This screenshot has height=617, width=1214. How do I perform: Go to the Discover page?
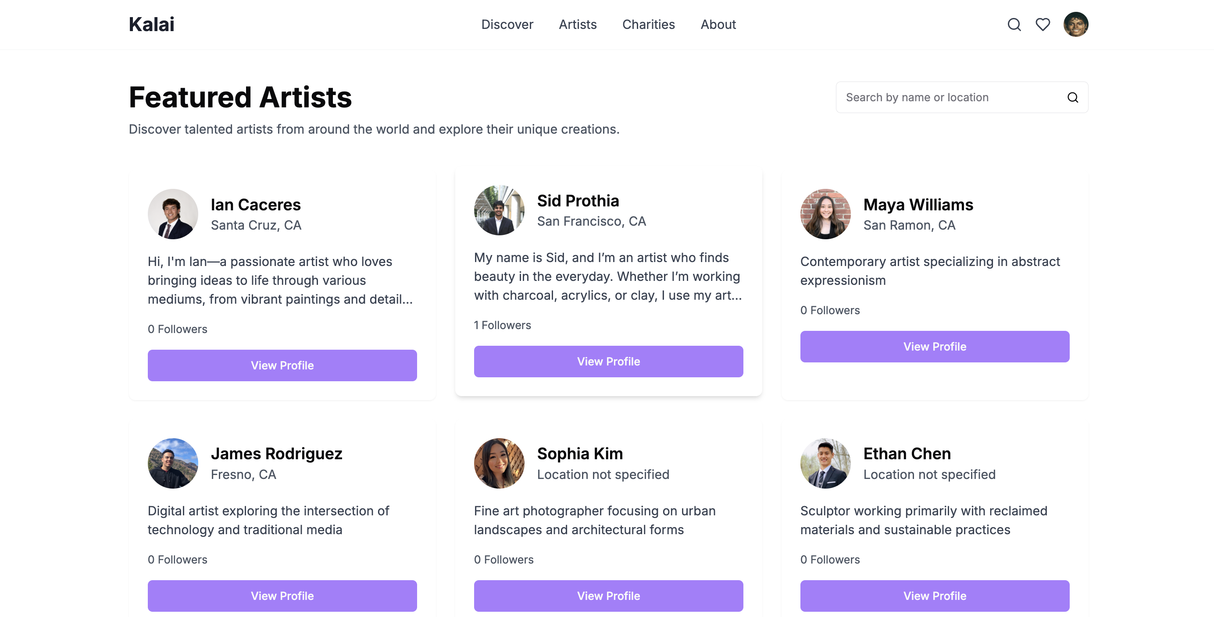pos(507,25)
